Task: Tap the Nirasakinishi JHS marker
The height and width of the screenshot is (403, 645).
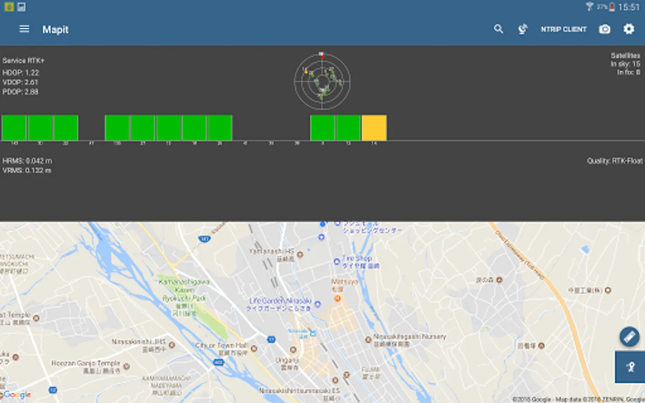Action: 172,345
